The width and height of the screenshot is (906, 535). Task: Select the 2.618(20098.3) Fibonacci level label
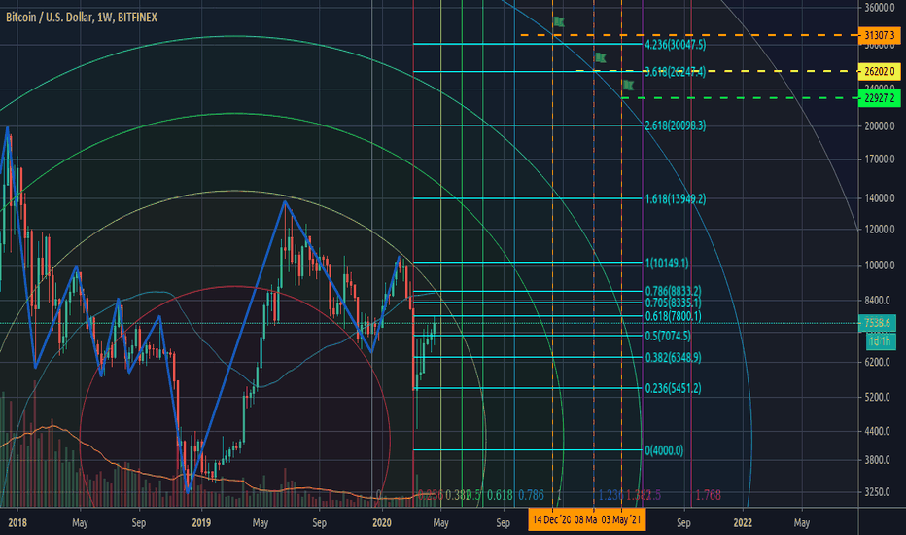click(675, 125)
